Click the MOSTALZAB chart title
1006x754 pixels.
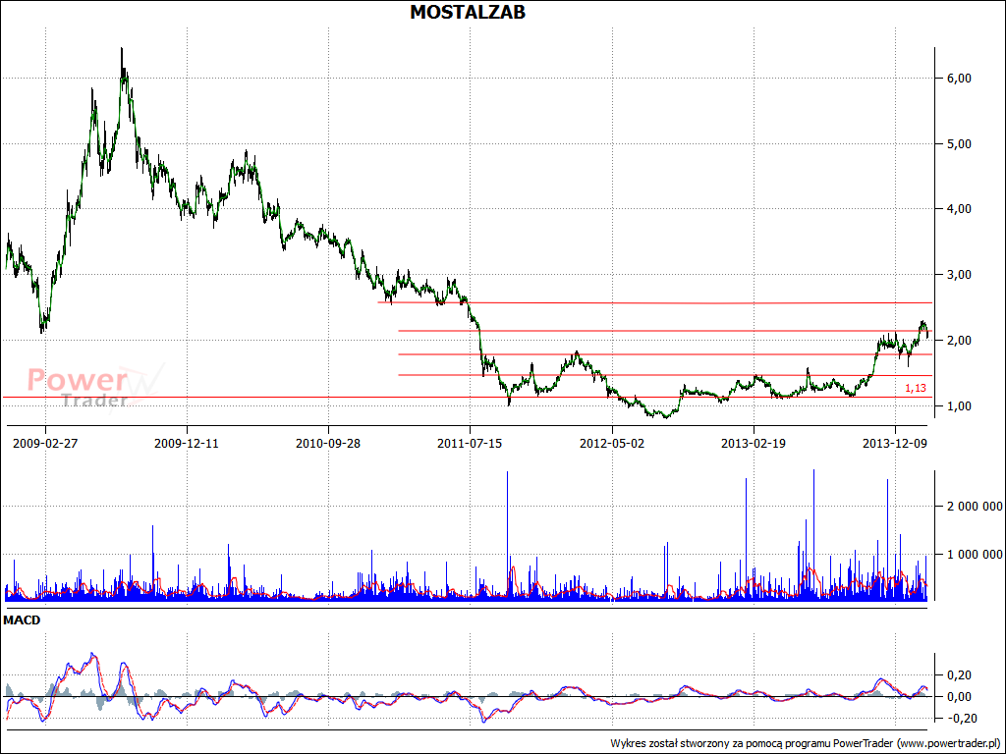pyautogui.click(x=468, y=12)
